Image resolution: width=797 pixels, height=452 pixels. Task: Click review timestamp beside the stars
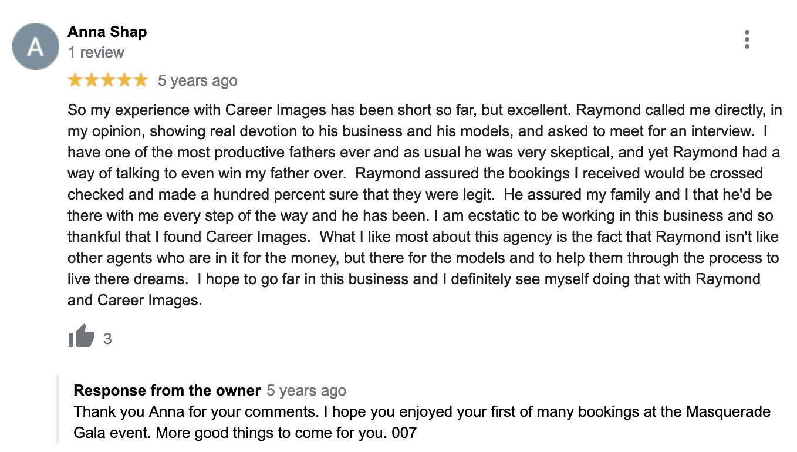pos(197,80)
